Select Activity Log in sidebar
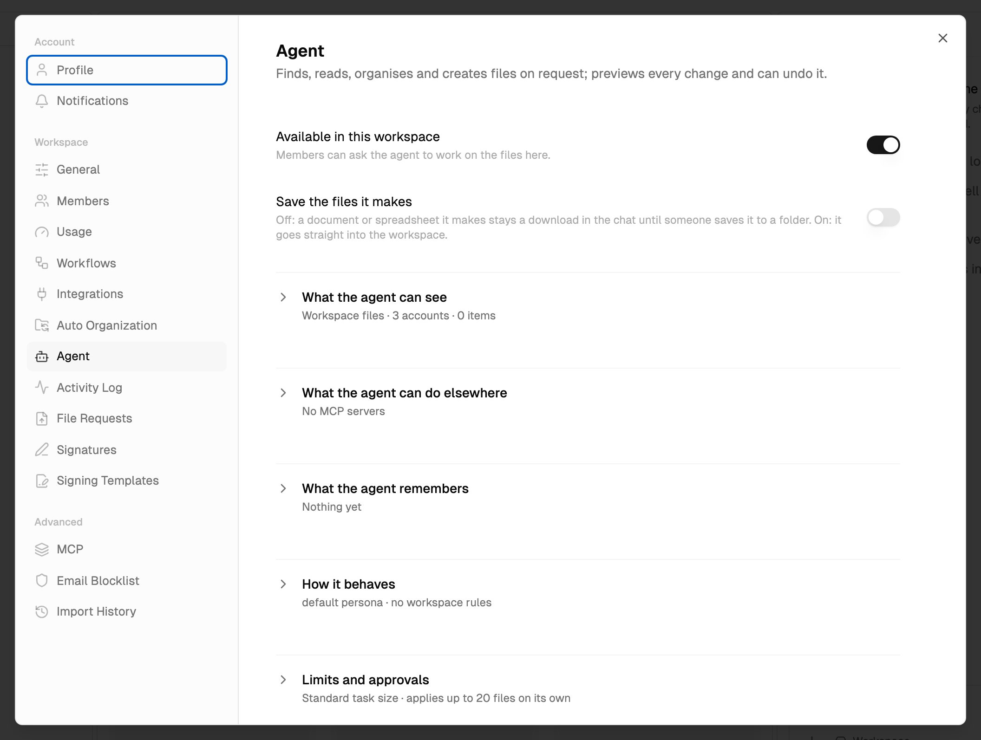The height and width of the screenshot is (740, 981). 127,388
